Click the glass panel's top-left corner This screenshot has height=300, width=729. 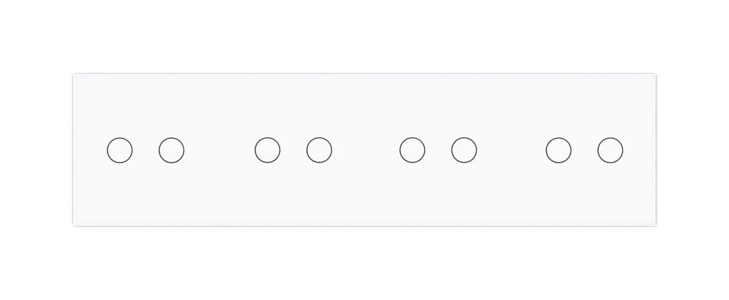pyautogui.click(x=74, y=75)
